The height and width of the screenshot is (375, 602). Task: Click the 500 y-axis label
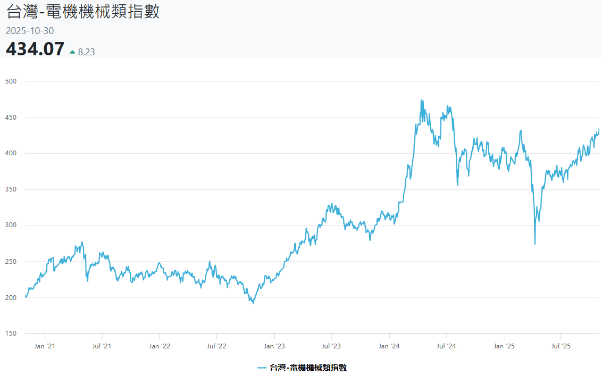[11, 81]
